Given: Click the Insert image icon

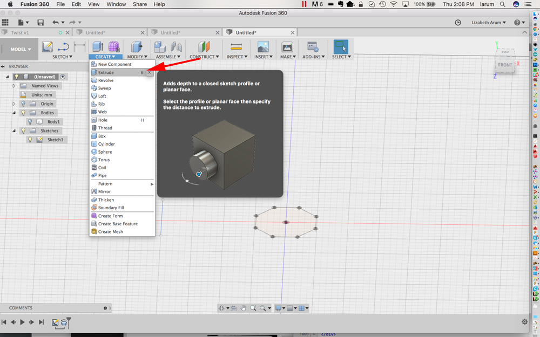Looking at the screenshot, I should pyautogui.click(x=263, y=46).
